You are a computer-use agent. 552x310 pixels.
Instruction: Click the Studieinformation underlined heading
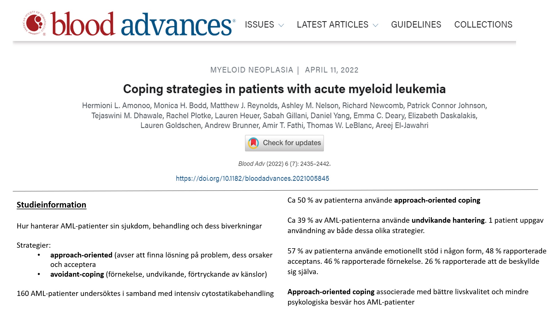[51, 205]
